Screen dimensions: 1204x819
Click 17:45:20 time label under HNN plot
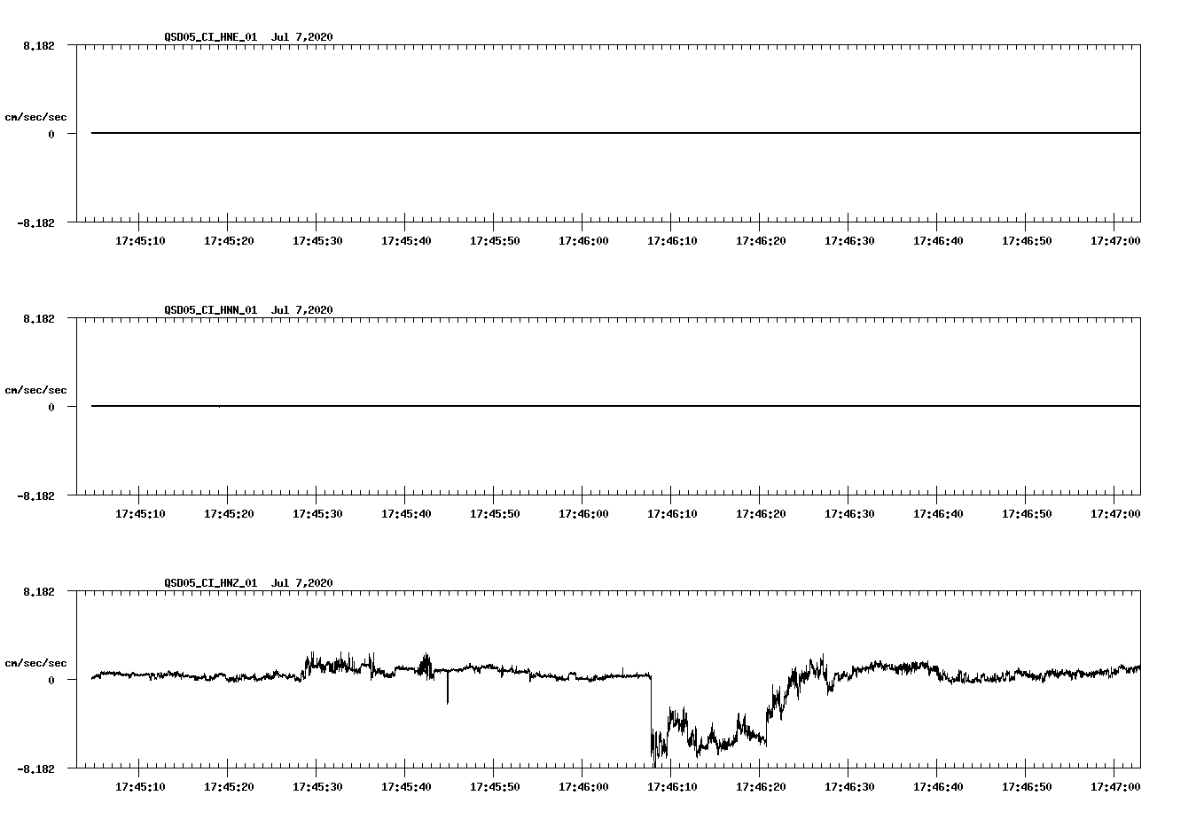(x=229, y=514)
